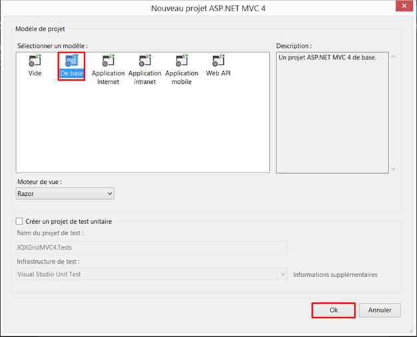
Task: Click the 'Moteur de vue :' label
Action: point(39,182)
